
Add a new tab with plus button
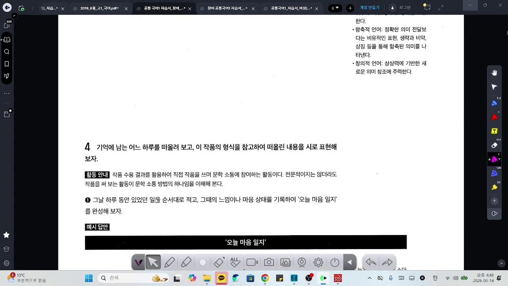tap(350, 8)
